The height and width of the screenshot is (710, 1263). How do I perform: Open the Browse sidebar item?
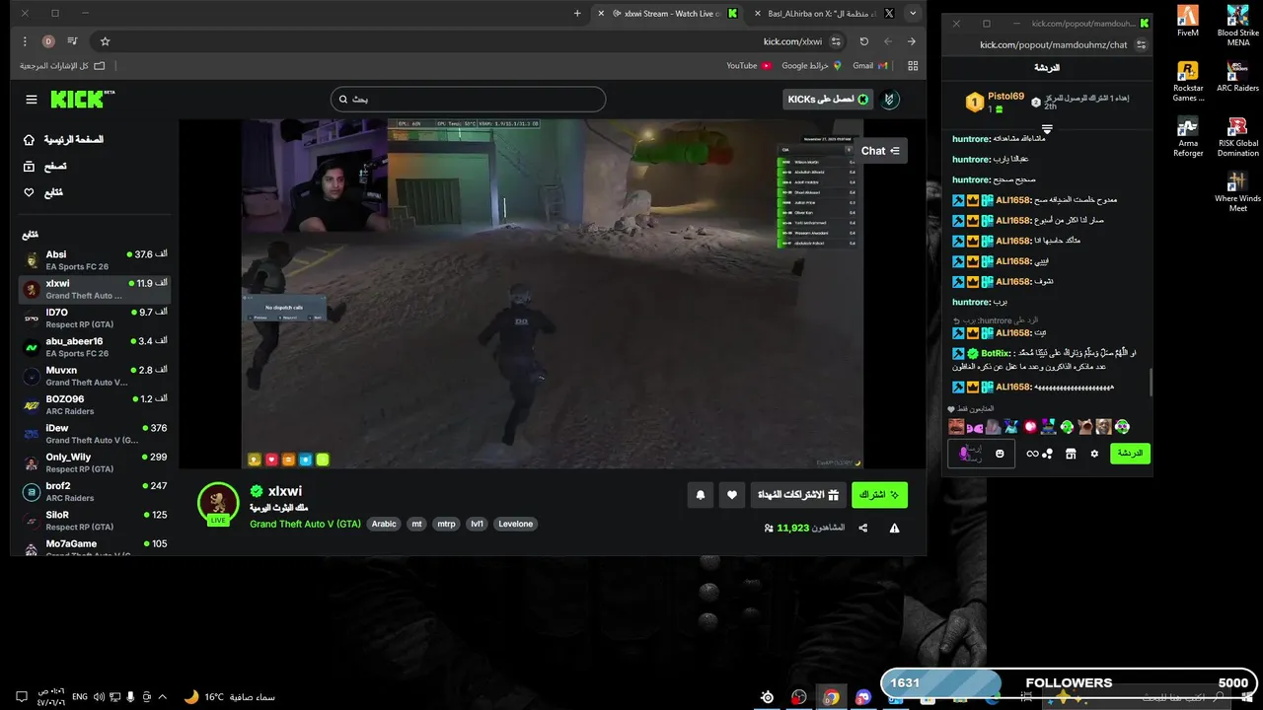(44, 166)
